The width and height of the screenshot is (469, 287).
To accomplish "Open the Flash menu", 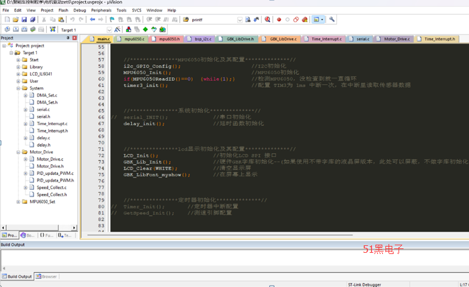I will coord(63,10).
